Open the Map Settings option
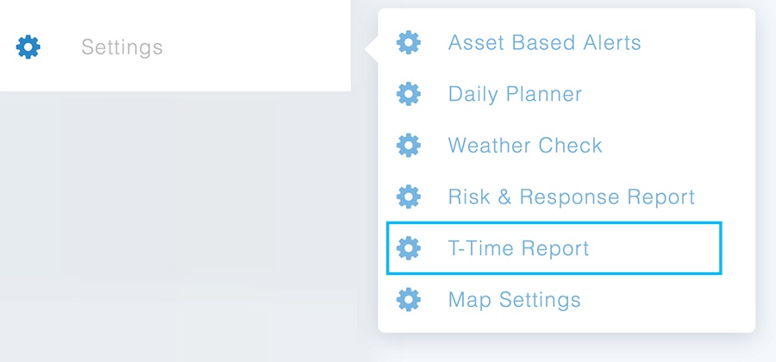This screenshot has width=776, height=362. click(x=514, y=300)
